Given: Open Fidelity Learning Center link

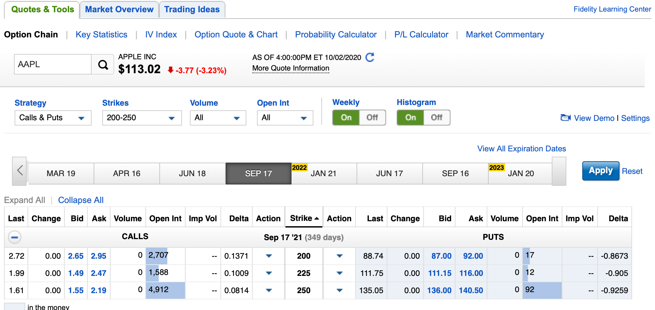Looking at the screenshot, I should (612, 9).
